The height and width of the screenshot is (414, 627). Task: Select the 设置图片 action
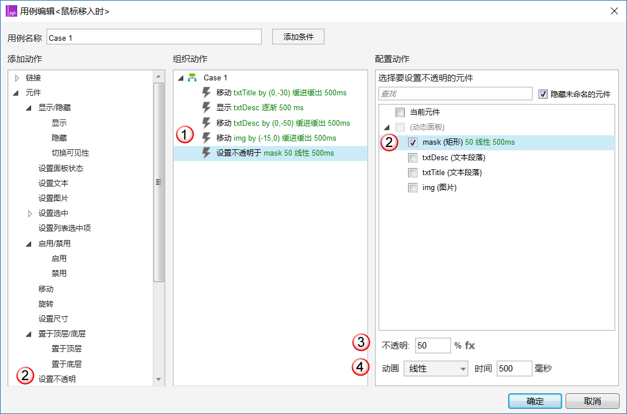(x=53, y=199)
